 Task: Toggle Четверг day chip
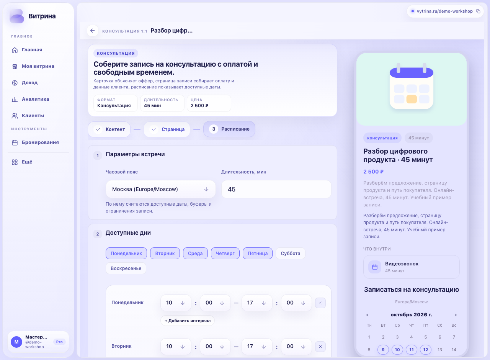tap(225, 254)
